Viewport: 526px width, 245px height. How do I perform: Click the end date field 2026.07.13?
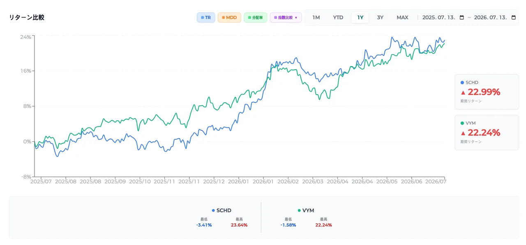tap(495, 18)
